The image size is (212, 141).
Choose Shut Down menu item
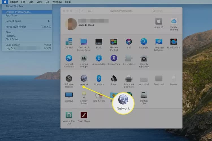tap(27, 39)
